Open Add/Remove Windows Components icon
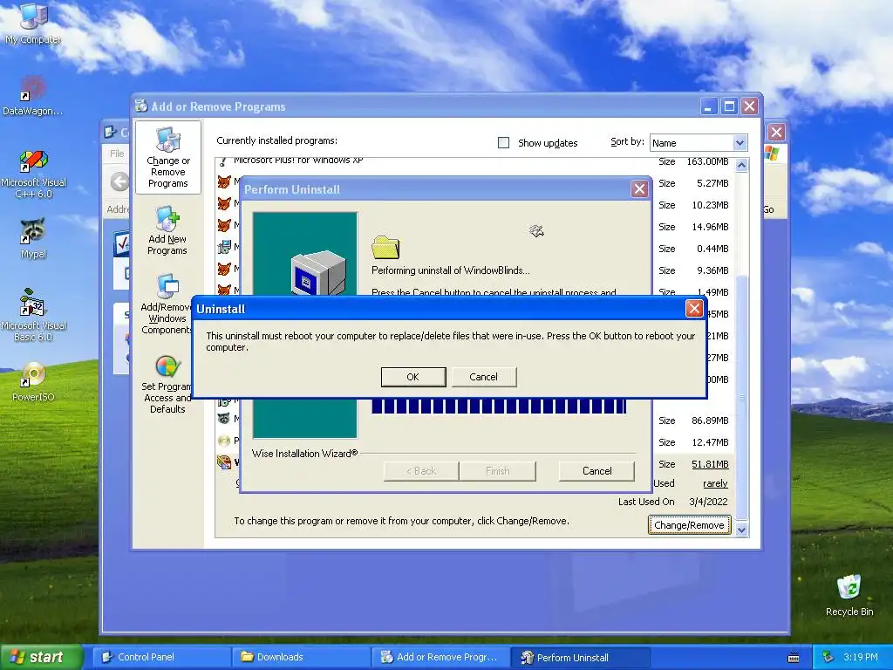 167,304
